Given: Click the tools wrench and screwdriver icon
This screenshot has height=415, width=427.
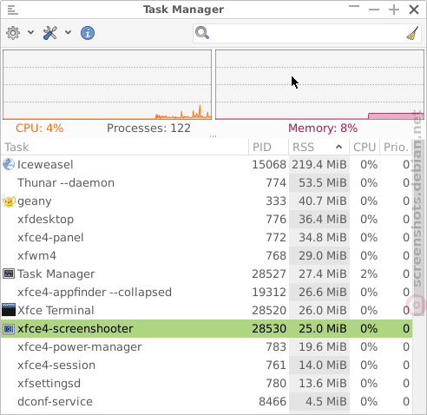Looking at the screenshot, I should click(50, 33).
